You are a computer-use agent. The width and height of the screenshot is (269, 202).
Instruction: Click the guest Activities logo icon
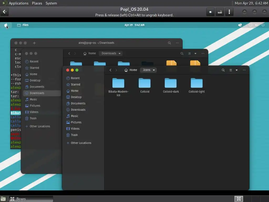pos(6,25)
